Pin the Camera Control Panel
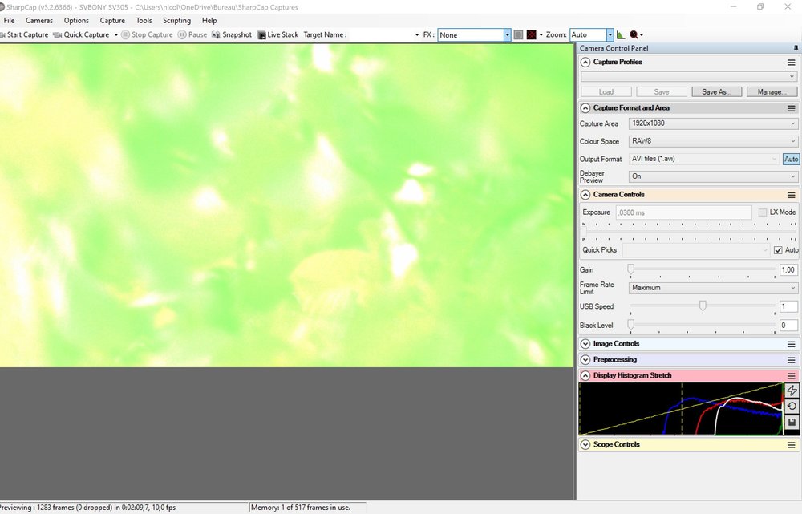 [796, 48]
